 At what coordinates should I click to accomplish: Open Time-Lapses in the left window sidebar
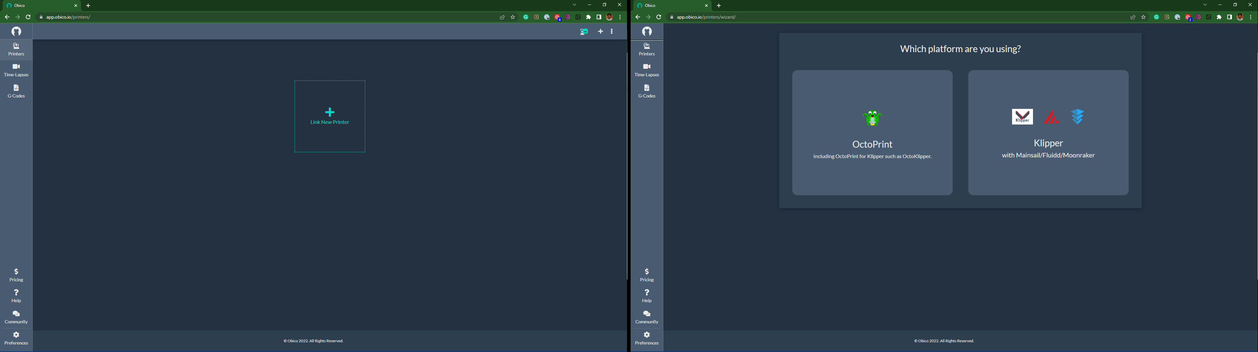(16, 70)
